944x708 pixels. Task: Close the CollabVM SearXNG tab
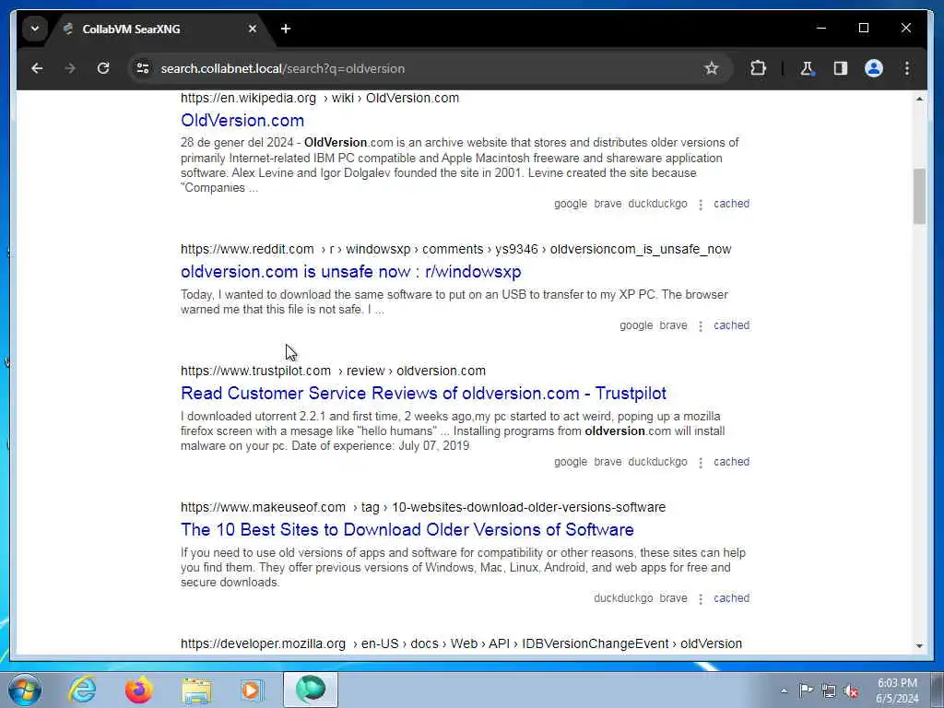pos(253,29)
